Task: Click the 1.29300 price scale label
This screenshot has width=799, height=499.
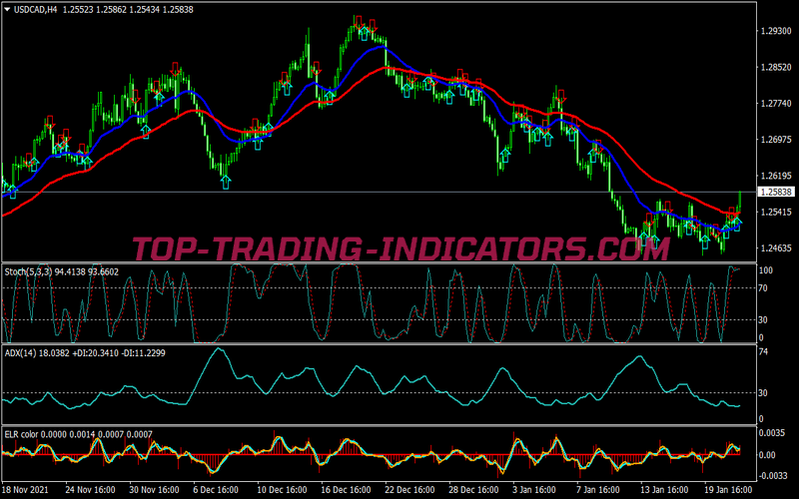Action: 776,31
